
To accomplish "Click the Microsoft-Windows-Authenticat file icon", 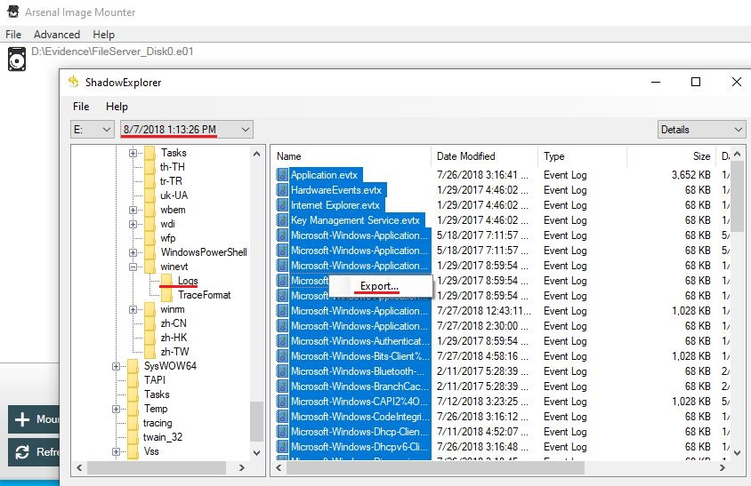I will coord(283,341).
